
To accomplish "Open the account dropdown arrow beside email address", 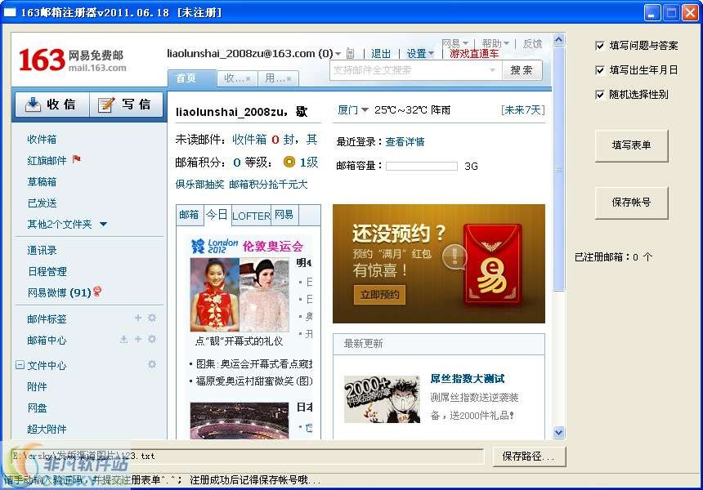I will point(338,54).
